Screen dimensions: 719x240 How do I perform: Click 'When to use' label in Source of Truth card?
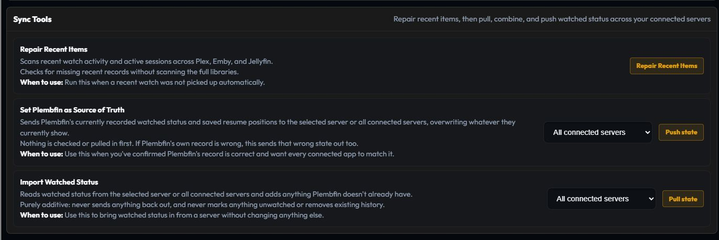tap(41, 154)
